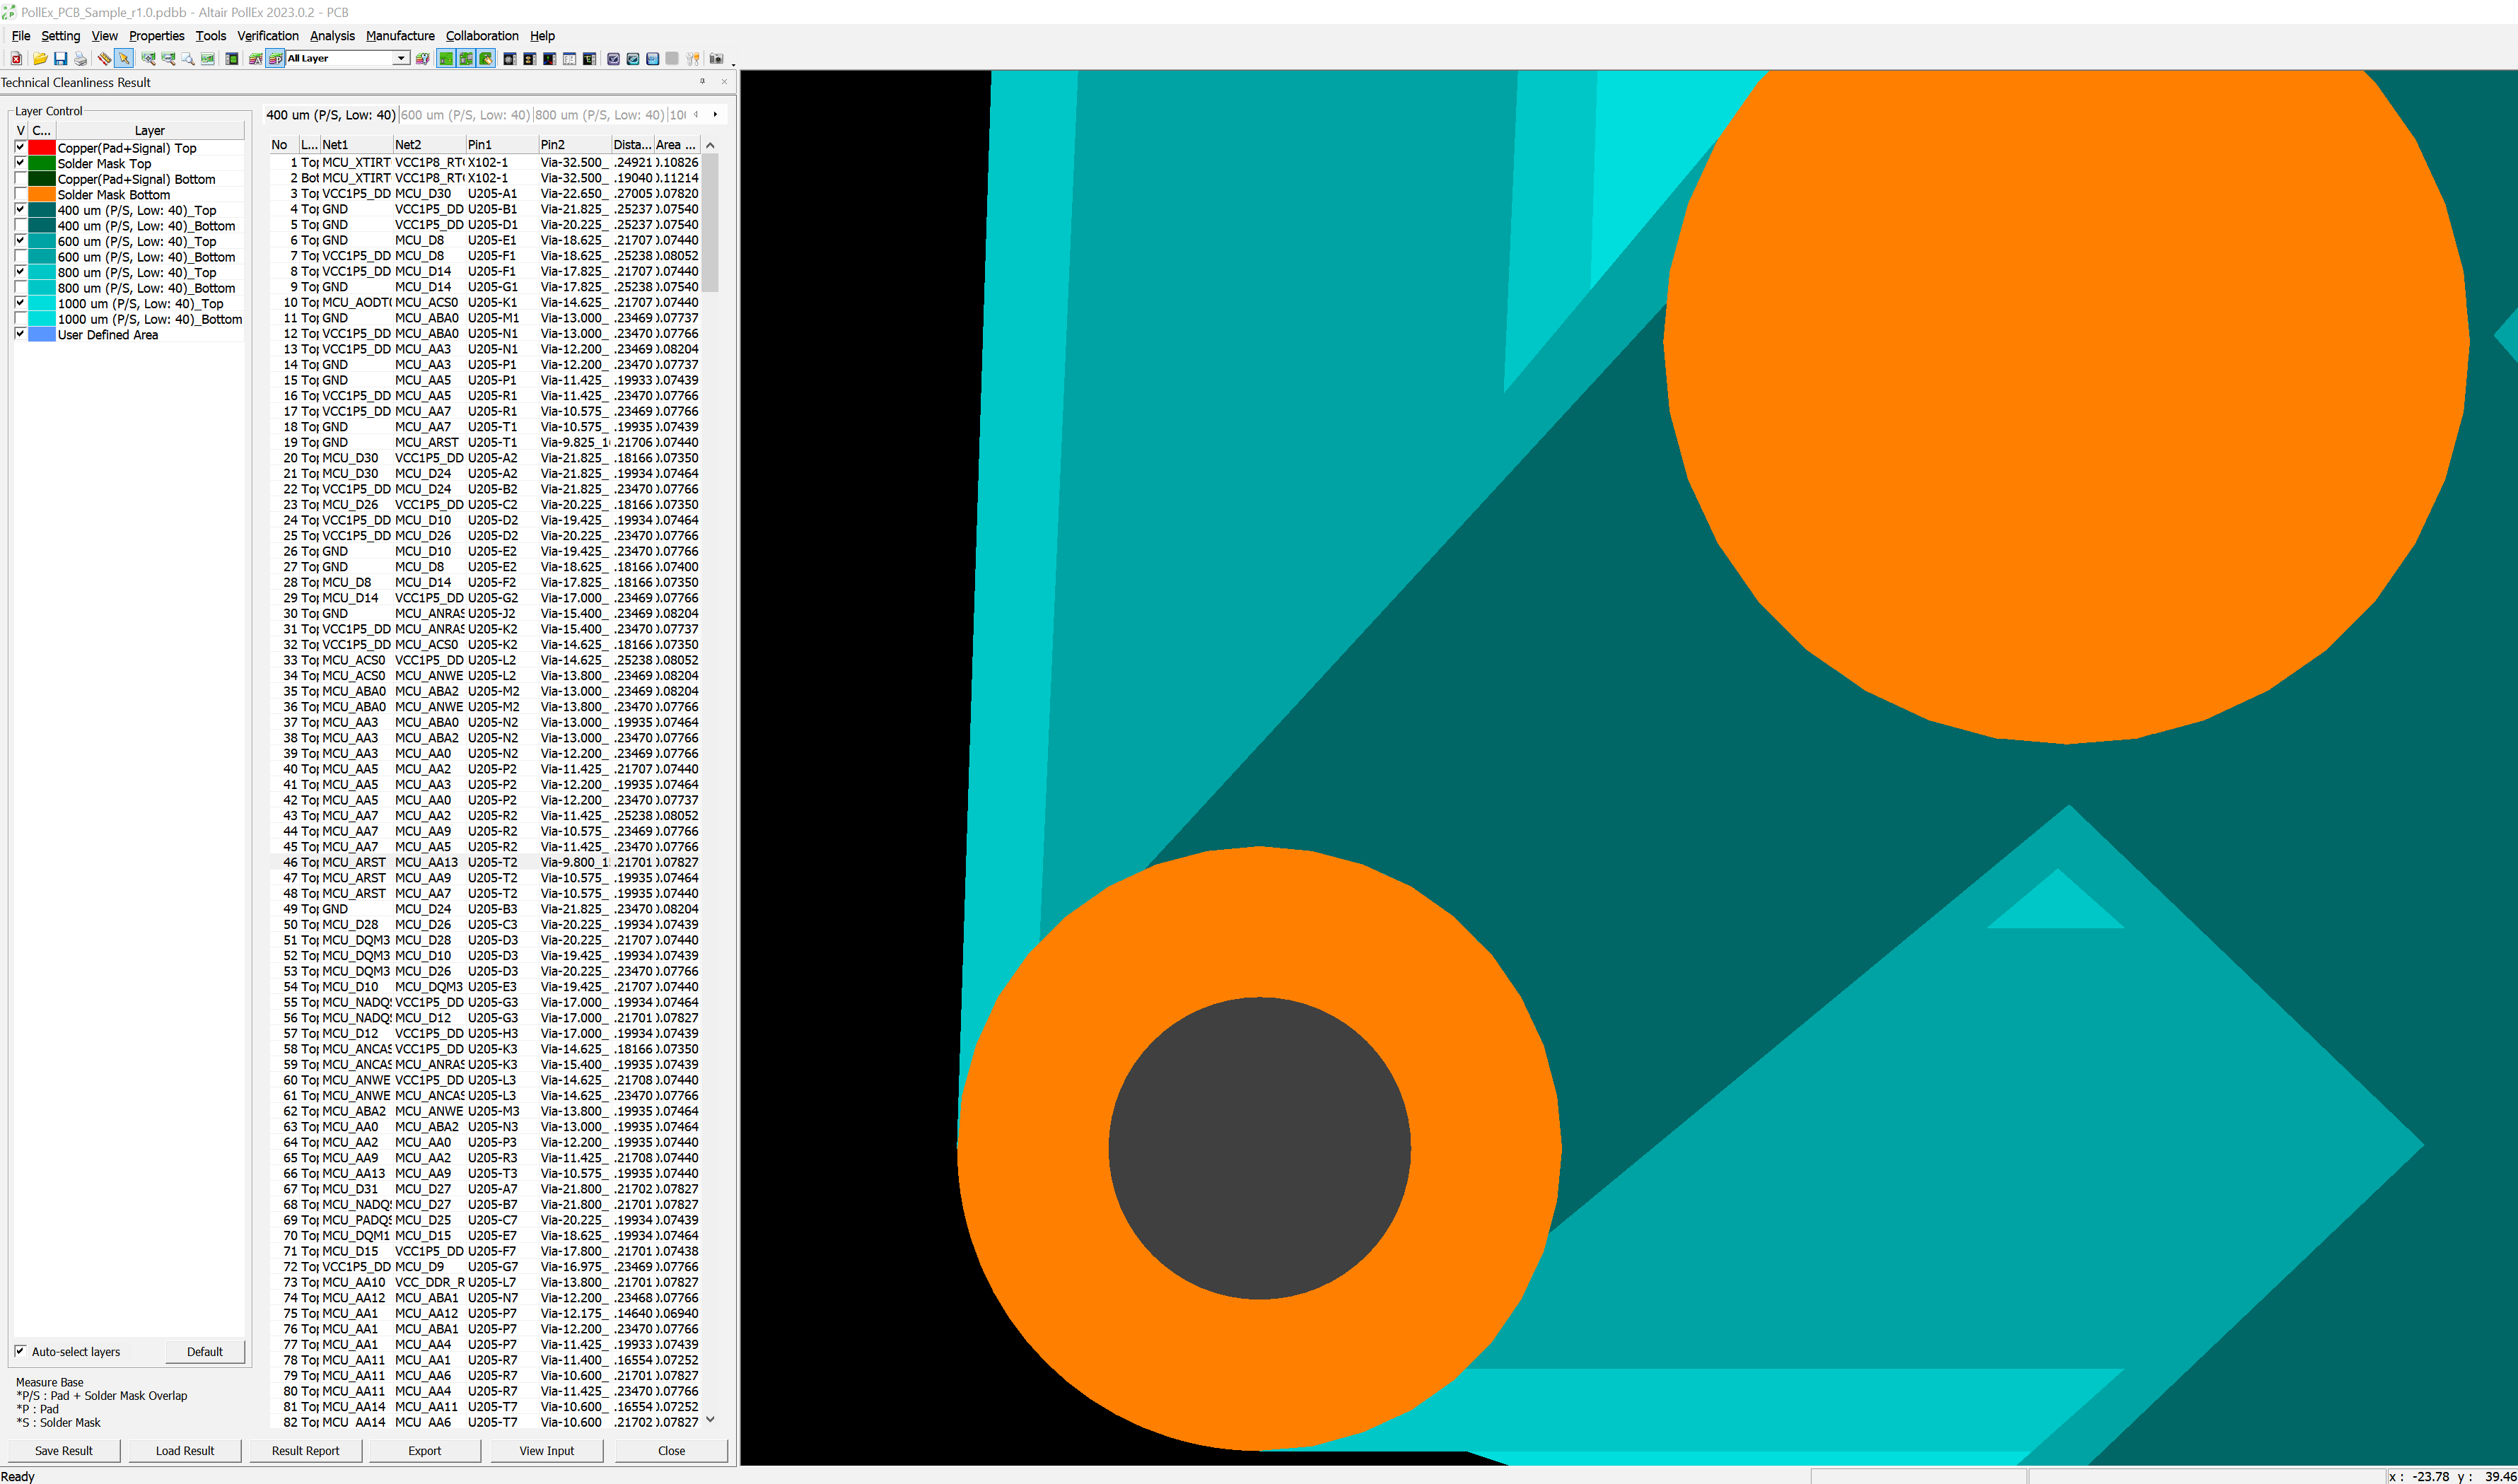Uncheck Solder Mask Top layer visibility

pos(20,163)
